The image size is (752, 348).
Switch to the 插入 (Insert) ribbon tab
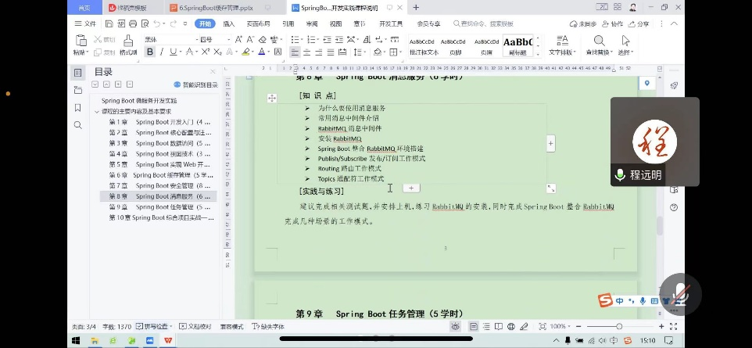coord(229,24)
